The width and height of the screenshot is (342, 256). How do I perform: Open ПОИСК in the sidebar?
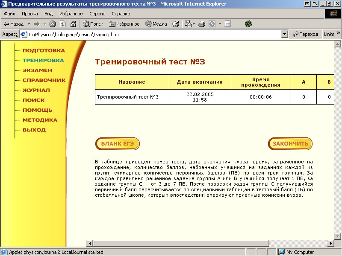(x=34, y=100)
